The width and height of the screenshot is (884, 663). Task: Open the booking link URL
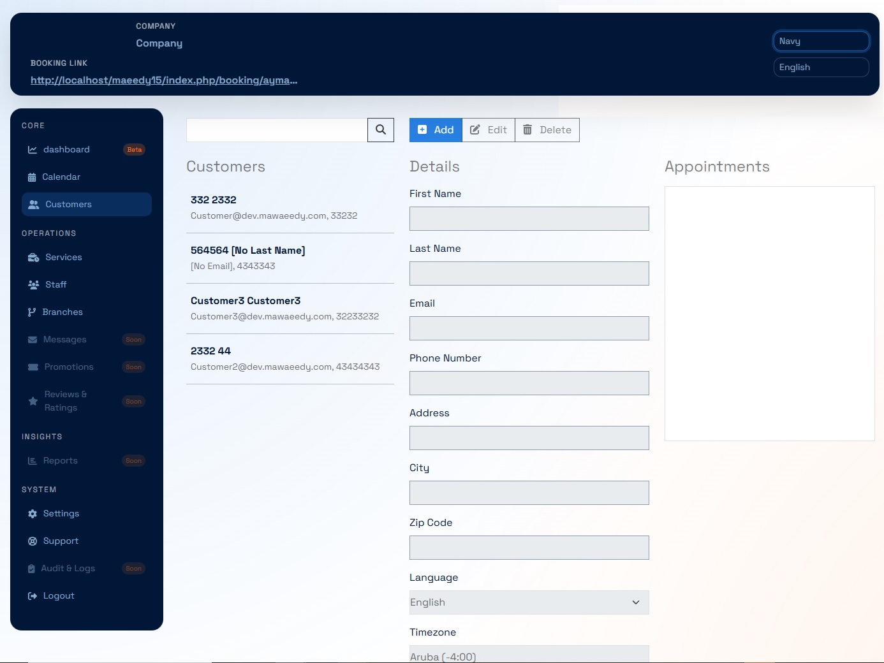click(x=163, y=80)
